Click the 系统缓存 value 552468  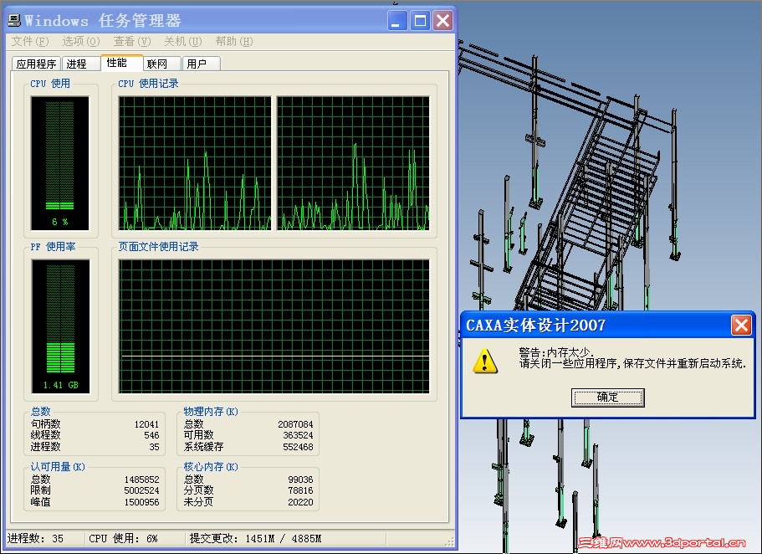tap(298, 447)
